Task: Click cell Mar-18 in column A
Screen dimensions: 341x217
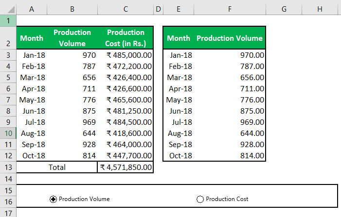Action: 32,78
